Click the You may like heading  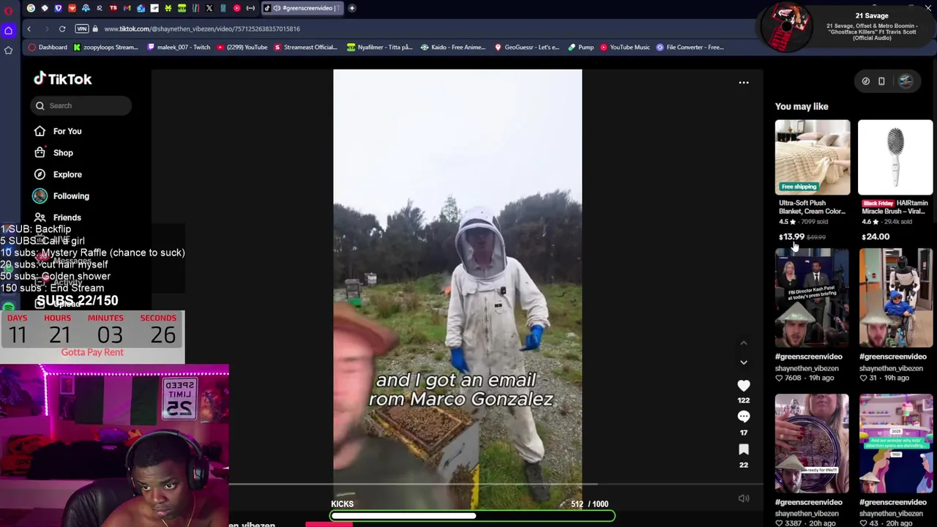tap(802, 106)
